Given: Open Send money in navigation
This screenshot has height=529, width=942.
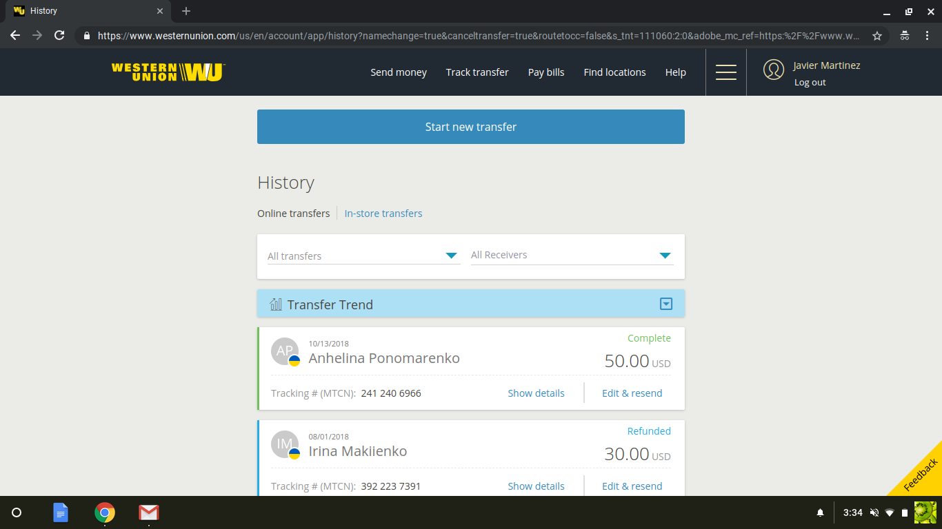Looking at the screenshot, I should click(x=399, y=72).
